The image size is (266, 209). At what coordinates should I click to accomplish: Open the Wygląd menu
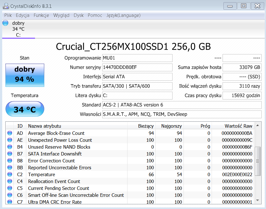[x=61, y=15]
